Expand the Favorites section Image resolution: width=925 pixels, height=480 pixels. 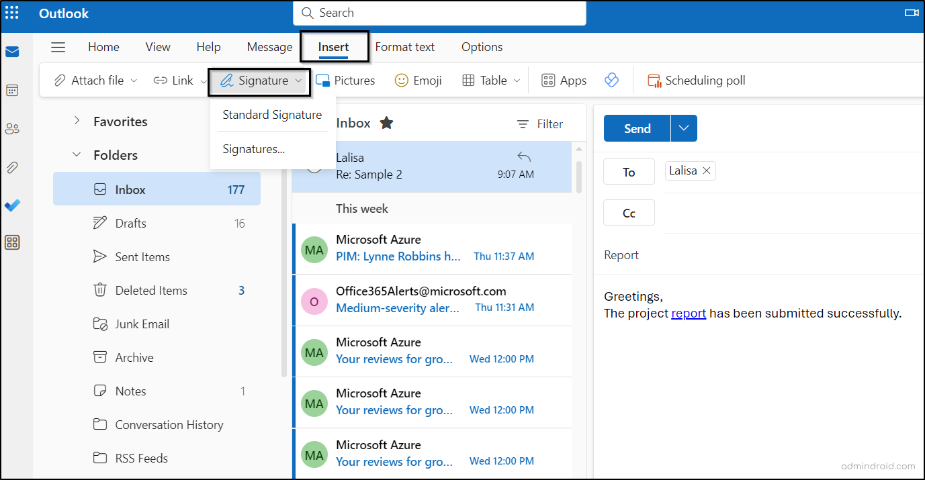[77, 122]
